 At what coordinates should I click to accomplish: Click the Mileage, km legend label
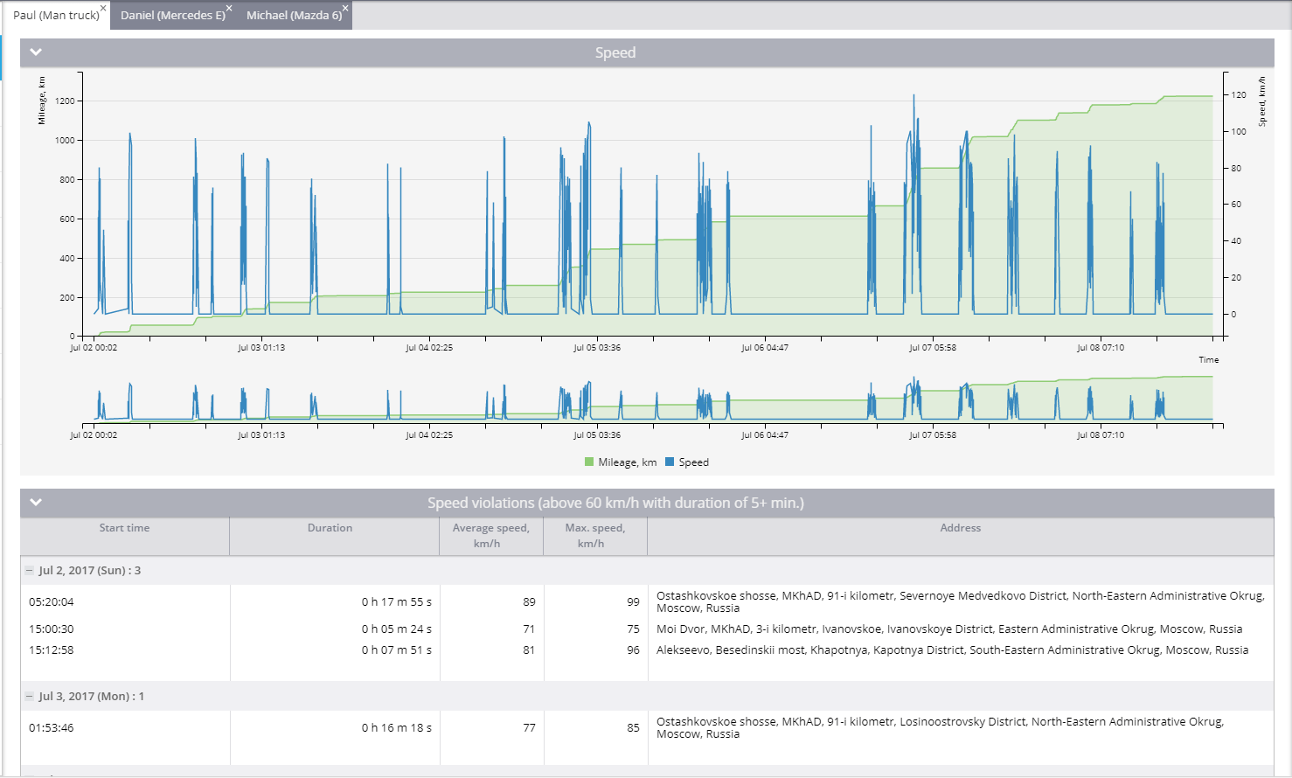pyautogui.click(x=627, y=462)
